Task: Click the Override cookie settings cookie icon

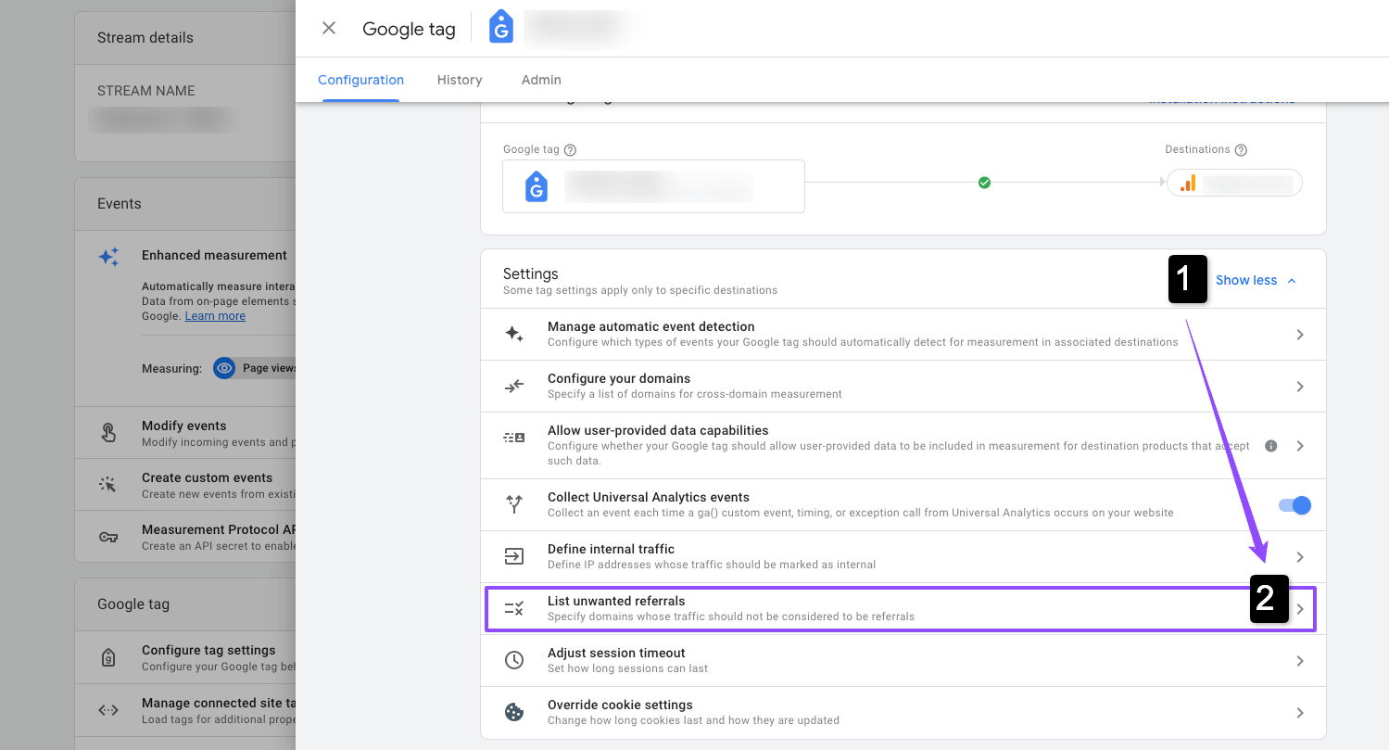Action: 514,712
